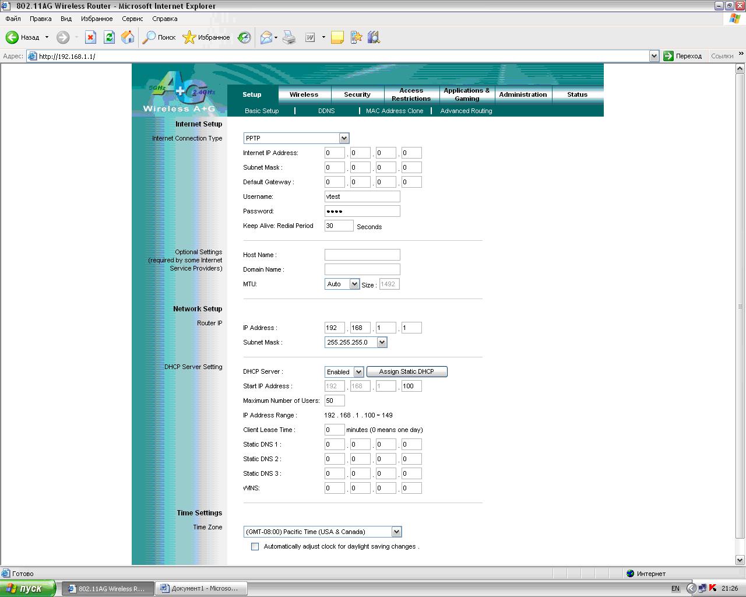746x597 pixels.
Task: Open the Файл menu
Action: point(13,19)
